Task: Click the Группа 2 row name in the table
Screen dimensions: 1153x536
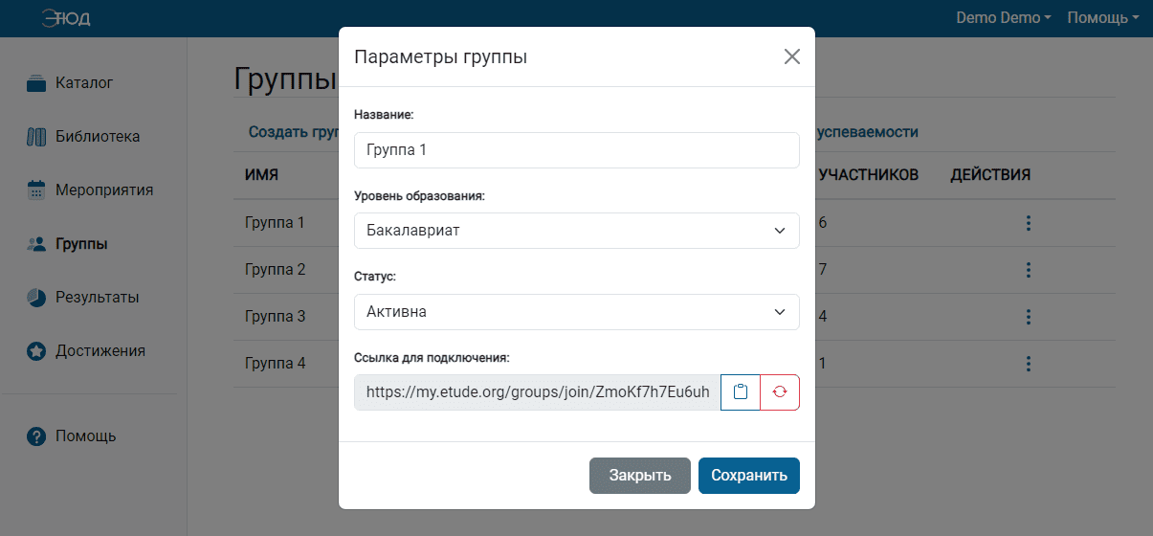Action: click(x=275, y=270)
